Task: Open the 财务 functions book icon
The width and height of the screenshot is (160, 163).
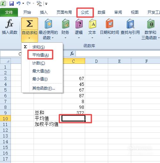Action: (65, 24)
